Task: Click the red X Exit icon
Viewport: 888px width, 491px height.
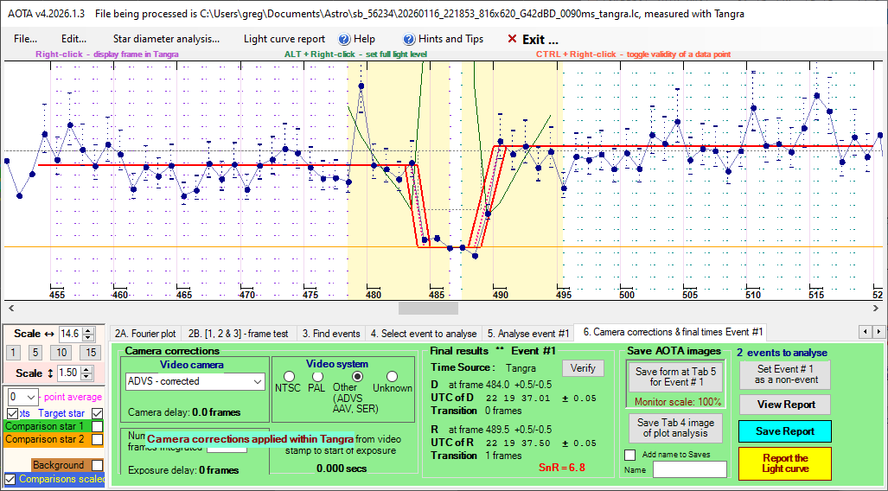Action: pyautogui.click(x=512, y=39)
